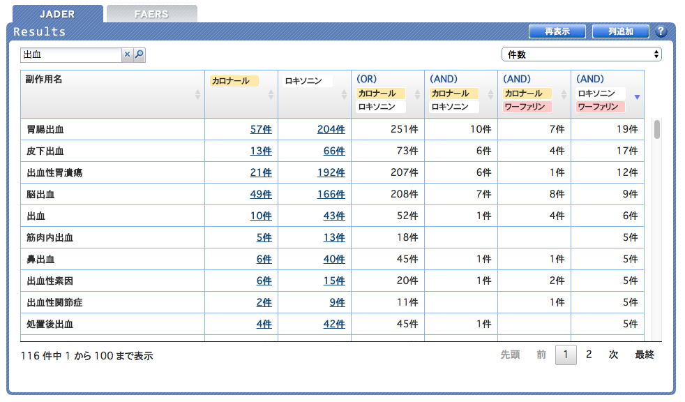Open 192件 link for 出血性胃潰瘍
Image resolution: width=685 pixels, height=402 pixels.
pos(331,172)
